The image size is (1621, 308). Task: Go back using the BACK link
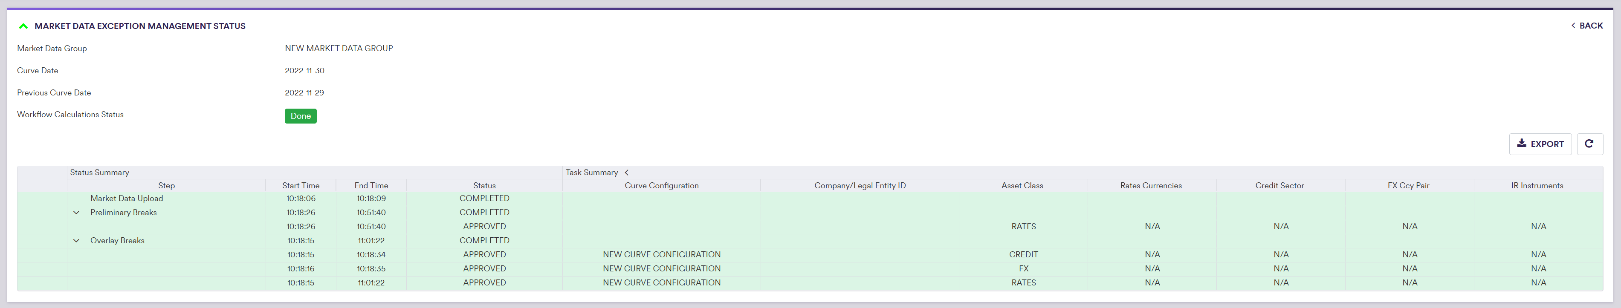(x=1586, y=26)
